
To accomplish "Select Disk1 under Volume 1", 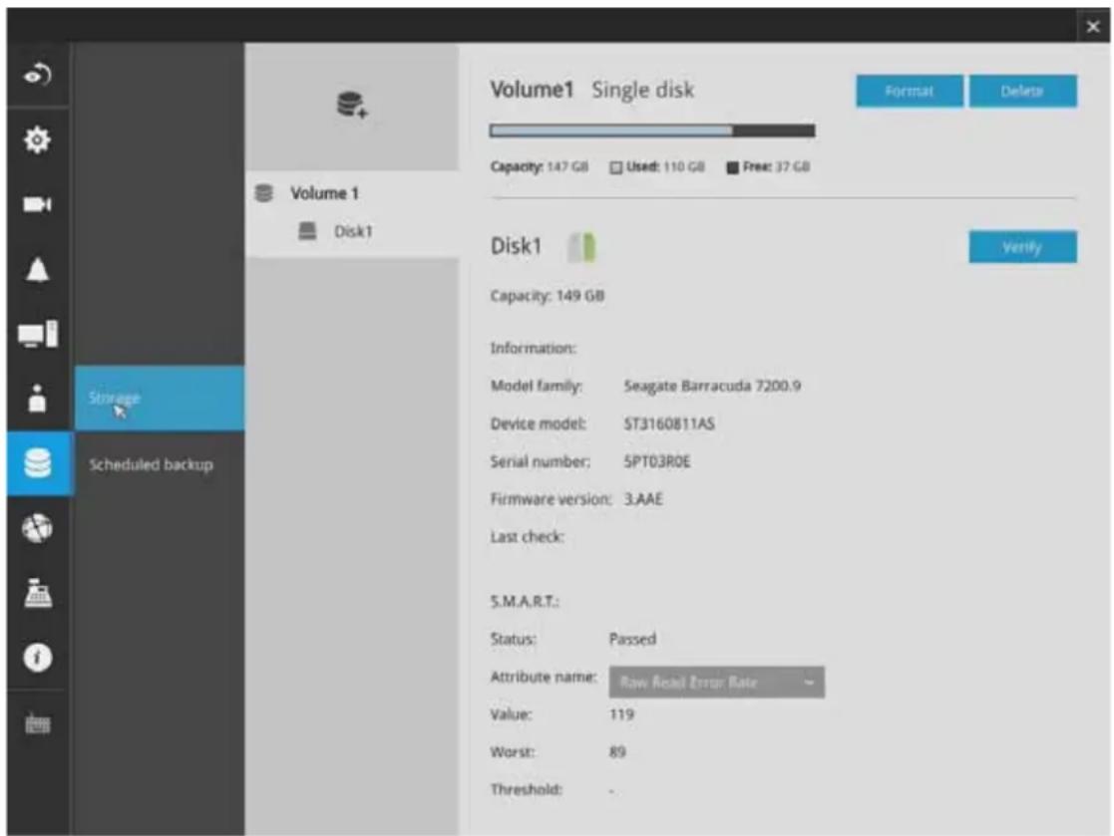I will (353, 231).
